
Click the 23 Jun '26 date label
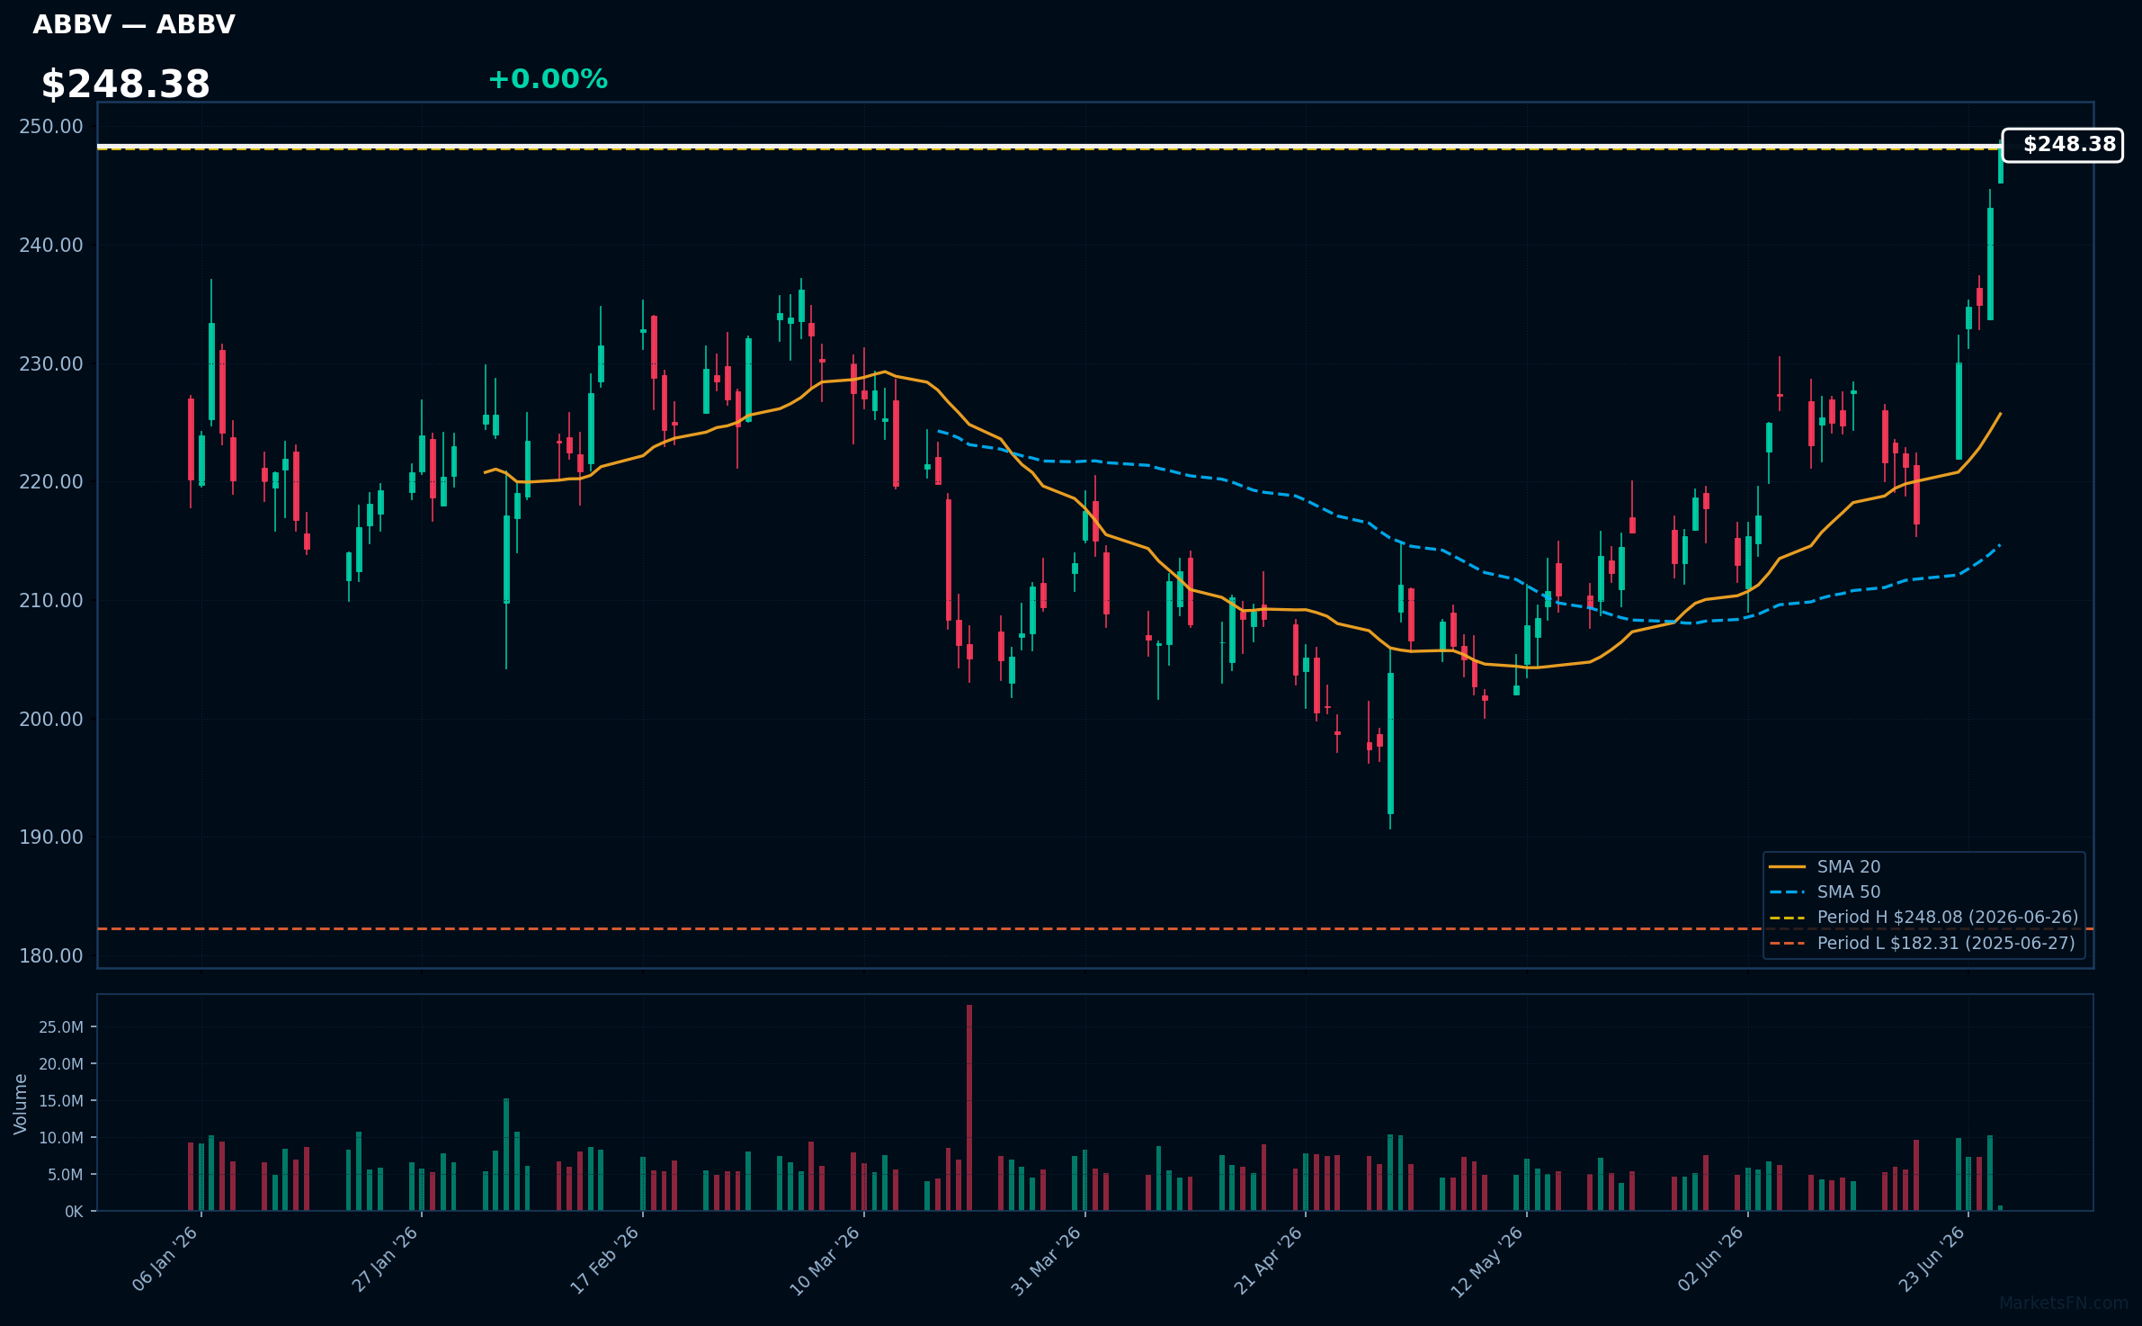tap(1932, 1259)
